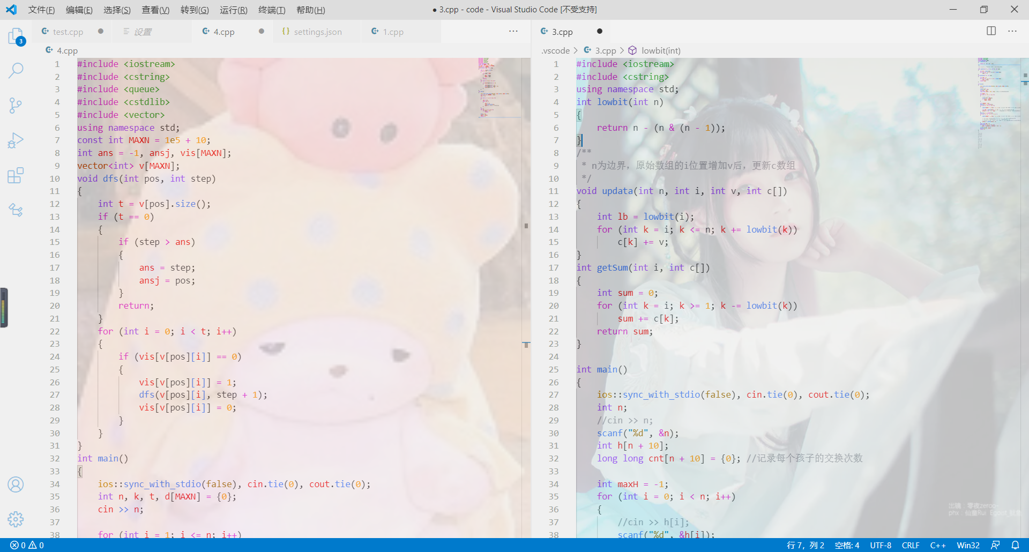Image resolution: width=1029 pixels, height=552 pixels.
Task: Change language mode via the C++ status item
Action: (938, 544)
